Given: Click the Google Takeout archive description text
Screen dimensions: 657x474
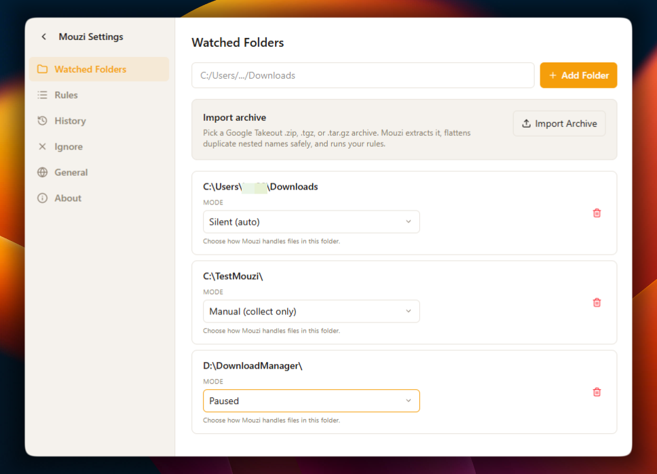Looking at the screenshot, I should pyautogui.click(x=337, y=139).
